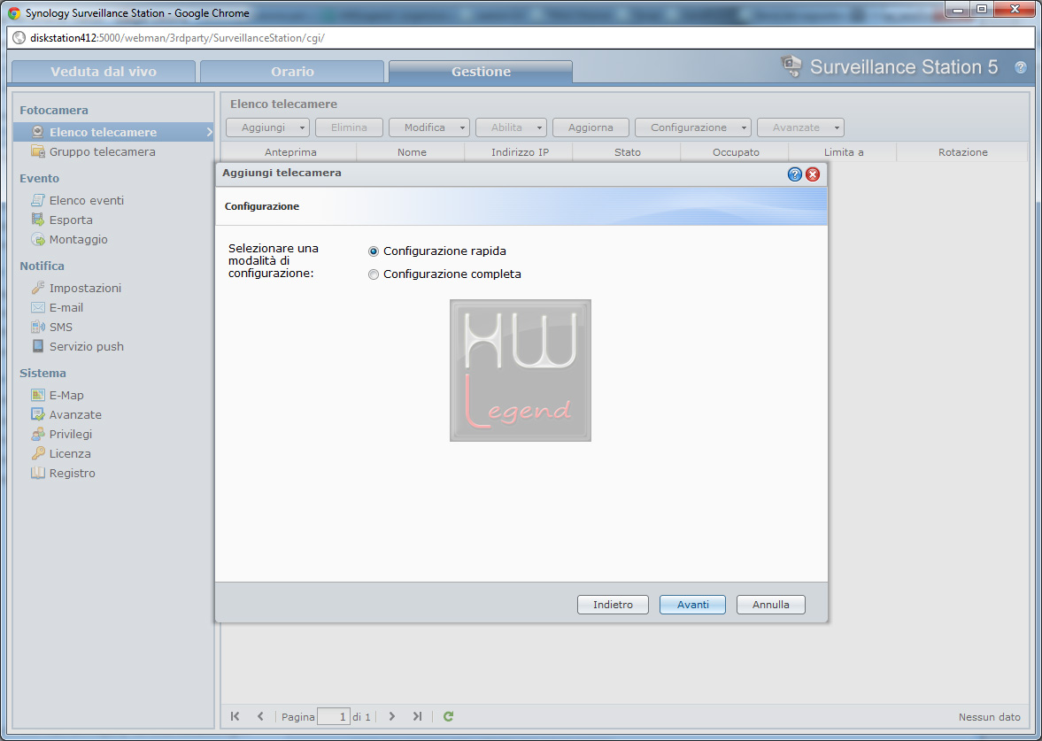Click the Evento section heading
The height and width of the screenshot is (741, 1042).
[x=39, y=178]
